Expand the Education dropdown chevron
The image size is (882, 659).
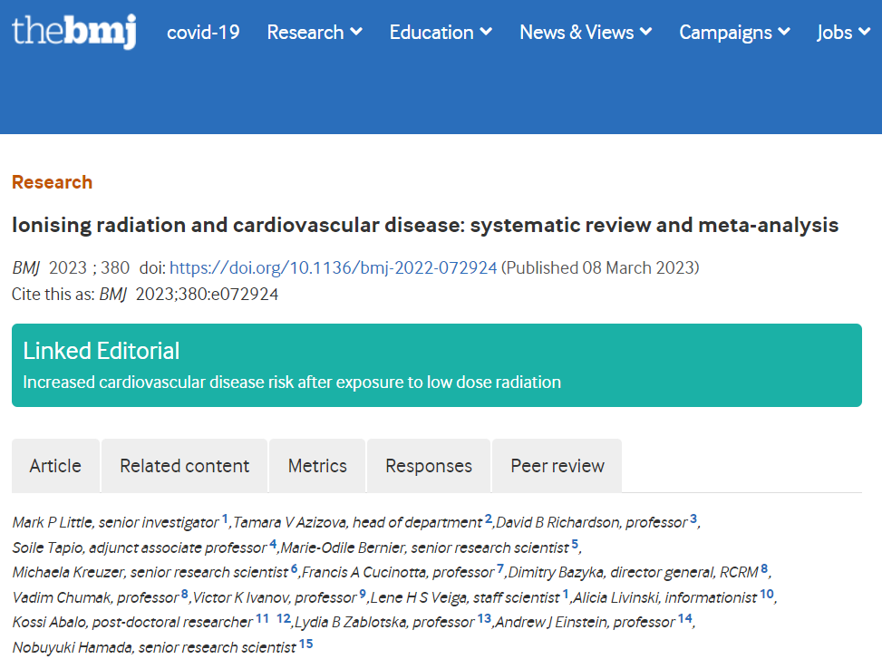click(486, 32)
